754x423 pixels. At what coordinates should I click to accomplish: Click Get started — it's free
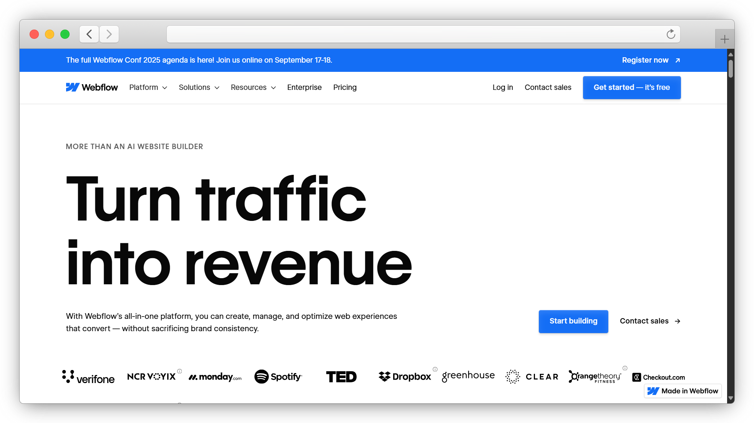click(x=631, y=88)
